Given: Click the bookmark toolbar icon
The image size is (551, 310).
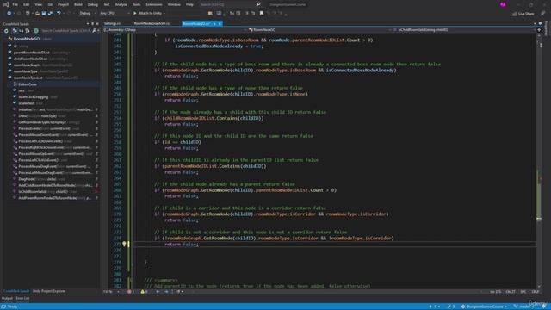Looking at the screenshot, I should [262, 14].
